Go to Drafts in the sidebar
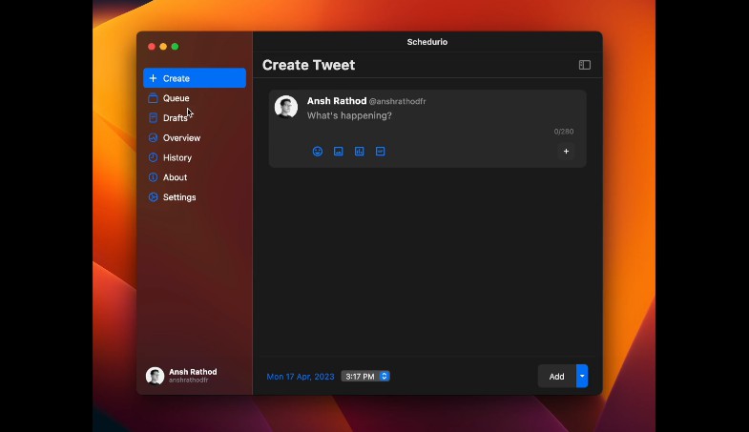The image size is (749, 432). pyautogui.click(x=195, y=118)
